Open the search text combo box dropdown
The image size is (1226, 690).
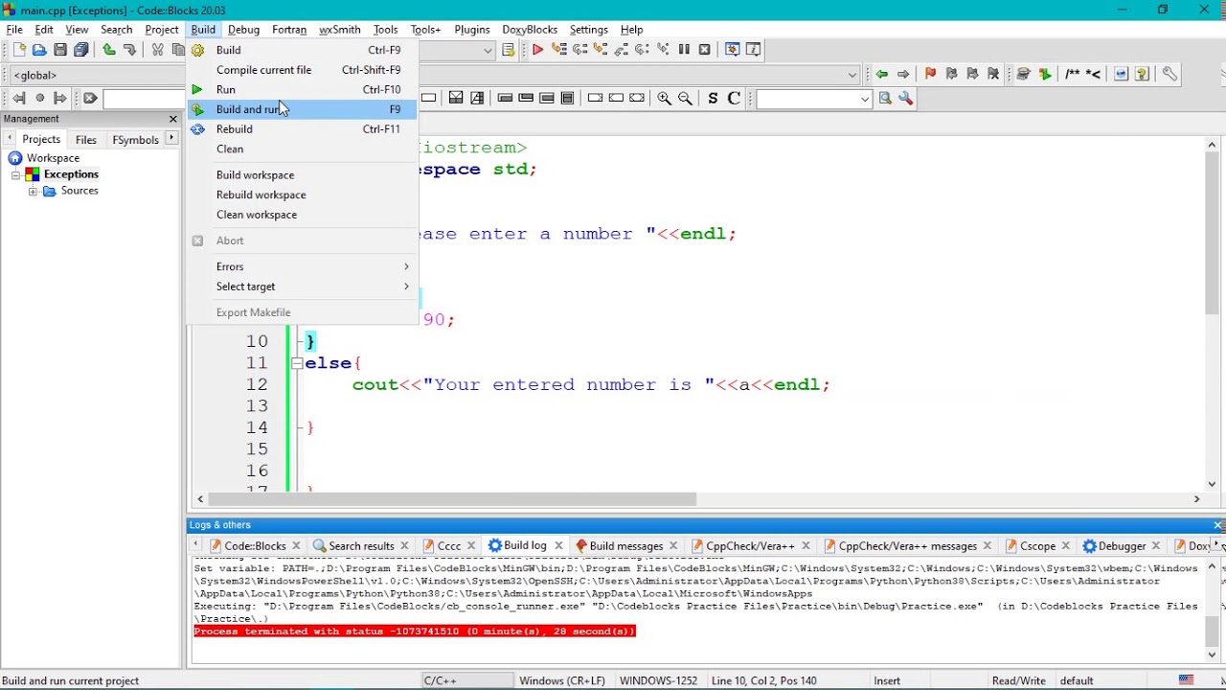pos(865,99)
